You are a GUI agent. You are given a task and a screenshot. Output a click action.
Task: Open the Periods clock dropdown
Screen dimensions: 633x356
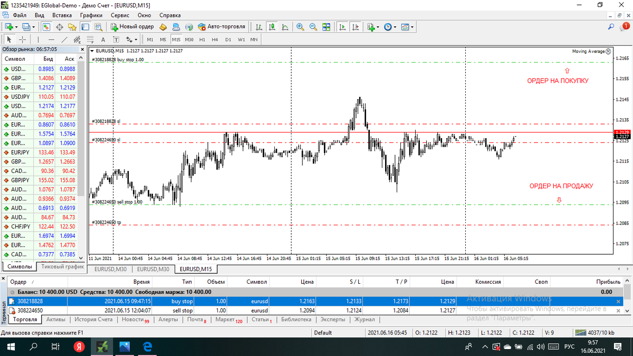390,26
